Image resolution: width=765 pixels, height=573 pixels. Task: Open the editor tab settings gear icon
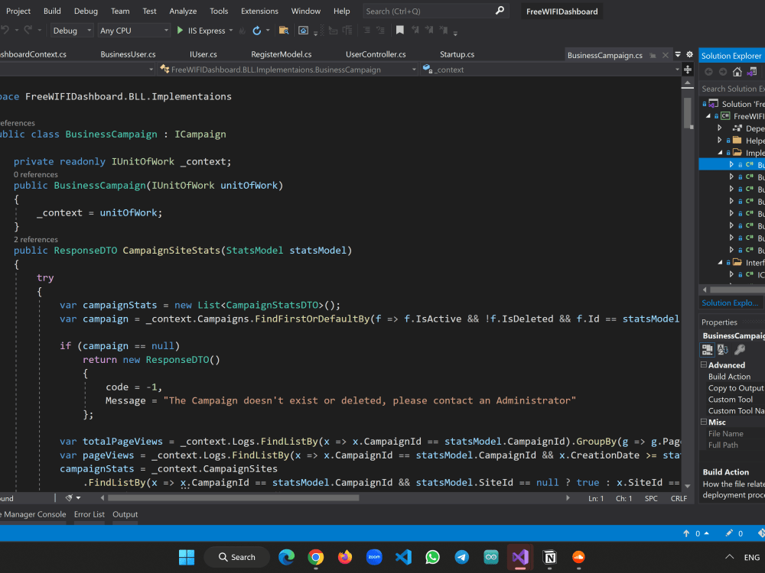[689, 54]
